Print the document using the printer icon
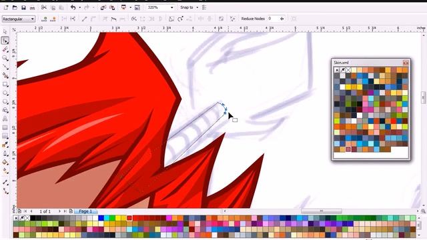 pyautogui.click(x=32, y=7)
